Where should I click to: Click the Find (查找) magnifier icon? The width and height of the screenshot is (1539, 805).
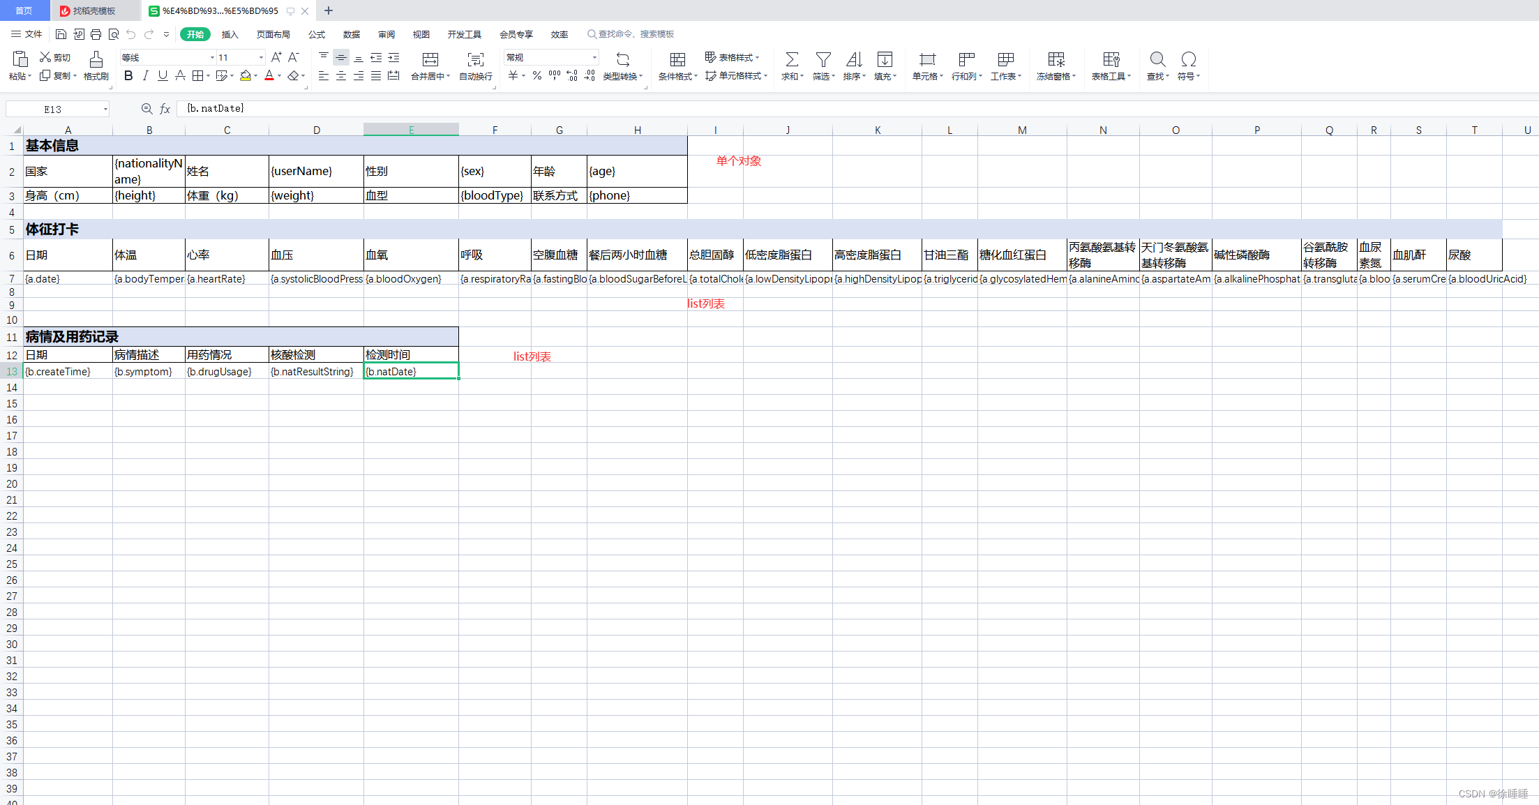point(1157,59)
